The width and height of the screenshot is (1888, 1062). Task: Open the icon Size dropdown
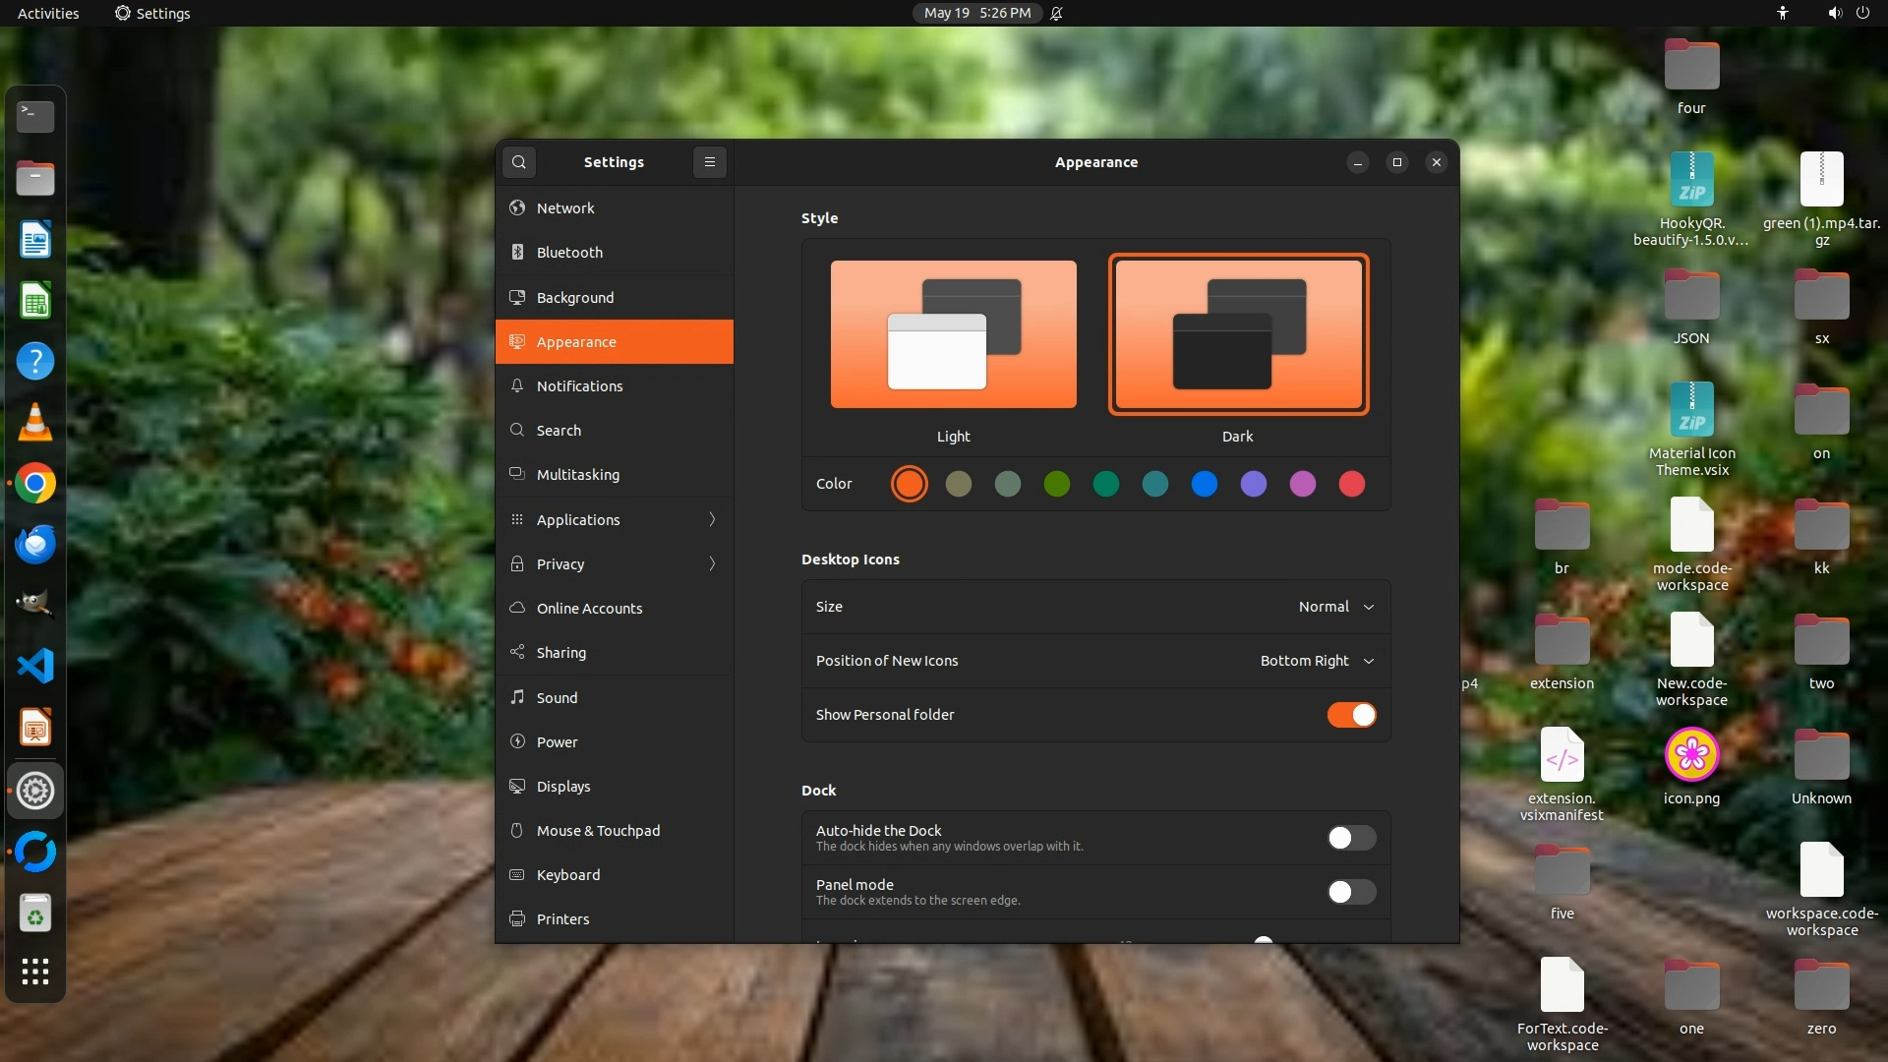(x=1335, y=607)
